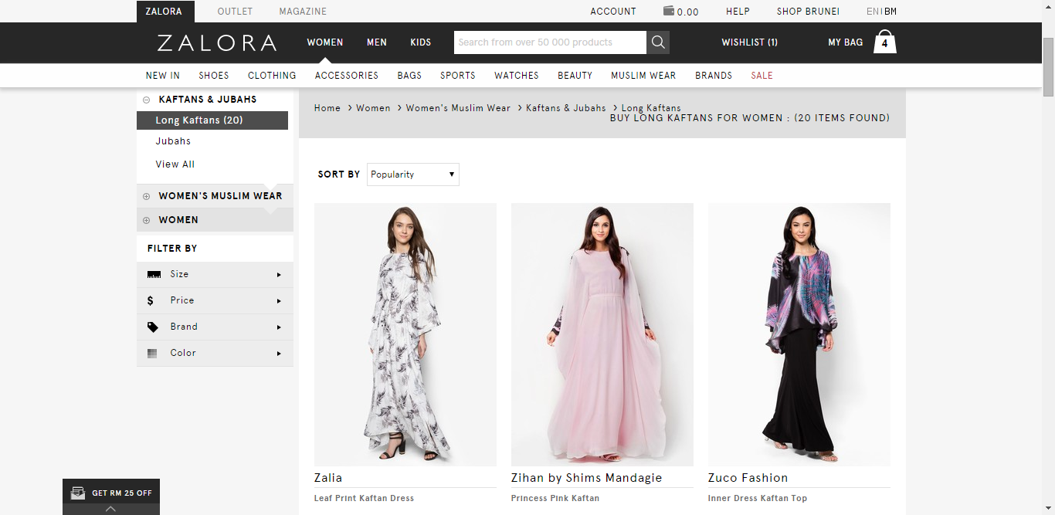Click the Get RM 25 Off button
1055x515 pixels.
[x=111, y=493]
